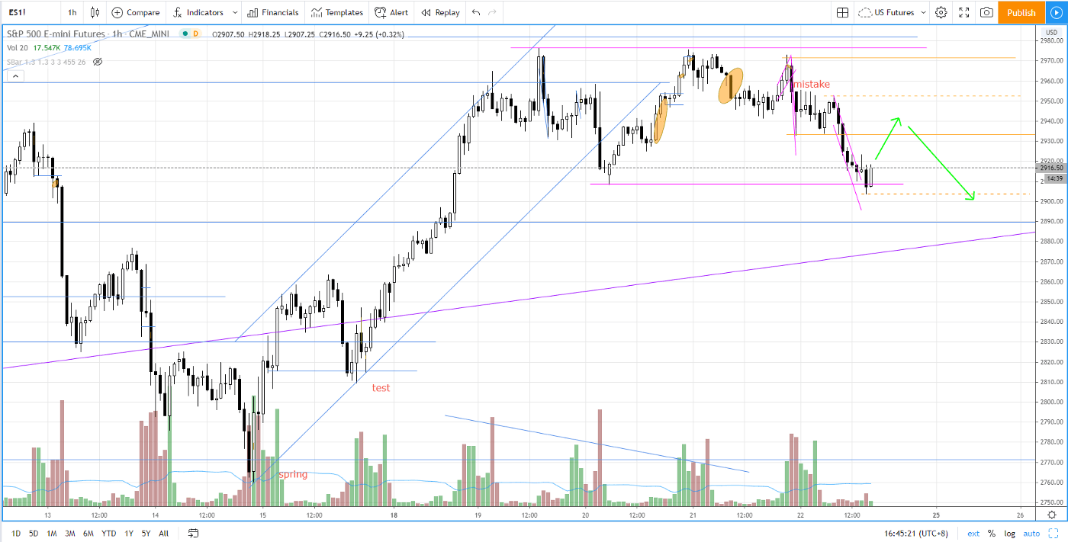Screen dimensions: 1068x542
Task: Open the candlestick chart type selector
Action: [93, 12]
